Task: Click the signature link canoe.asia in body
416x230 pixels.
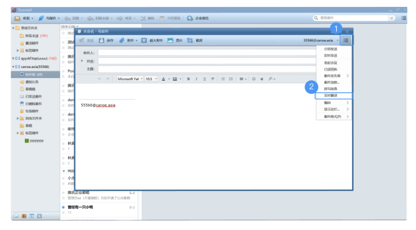Action: click(x=106, y=105)
